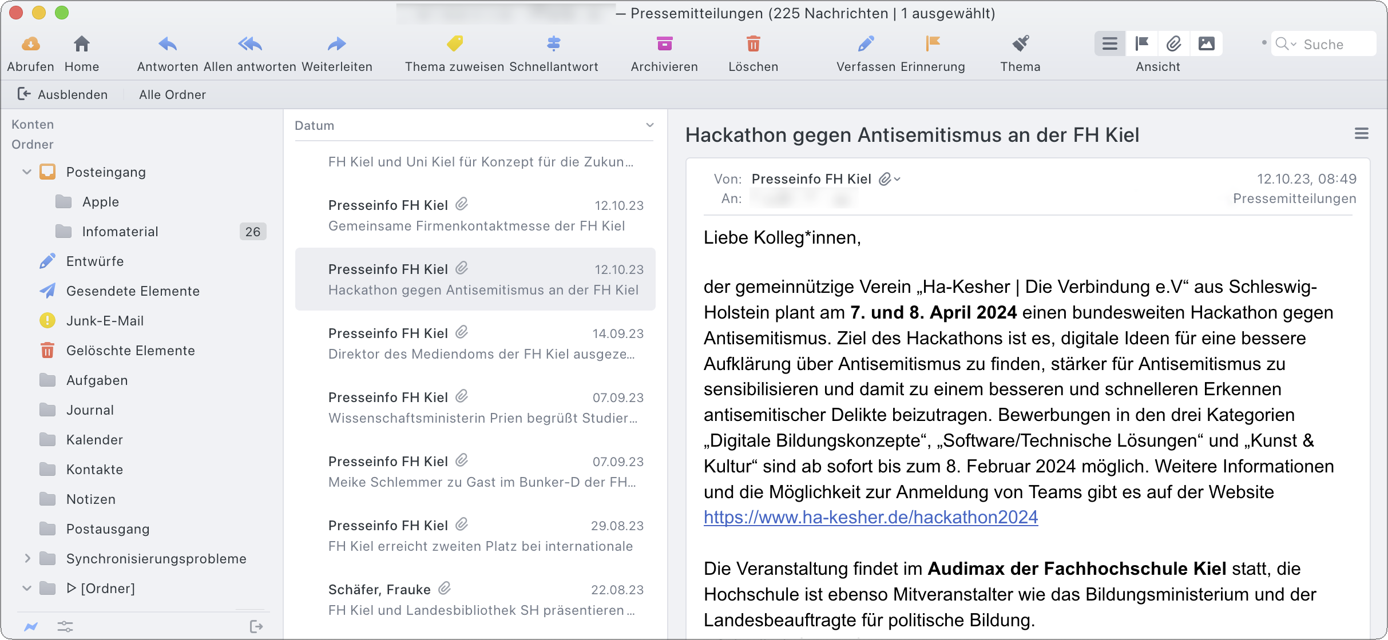Toggle the flagged messages filter button

1142,44
